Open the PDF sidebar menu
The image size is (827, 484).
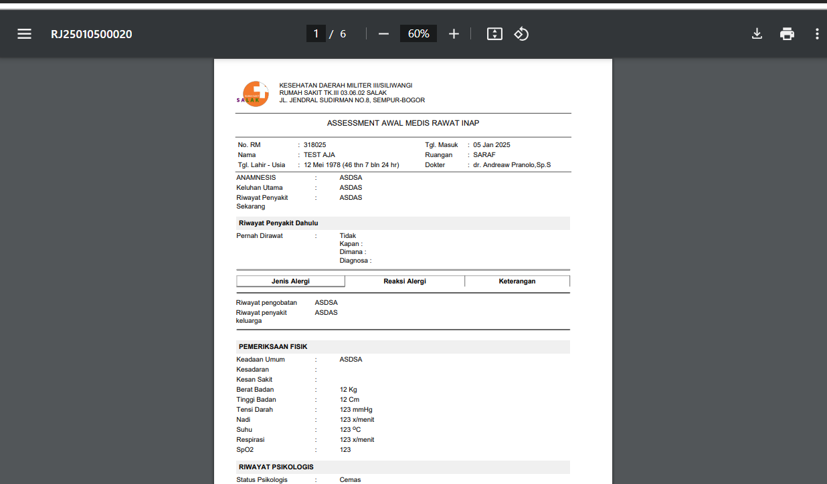pos(25,34)
